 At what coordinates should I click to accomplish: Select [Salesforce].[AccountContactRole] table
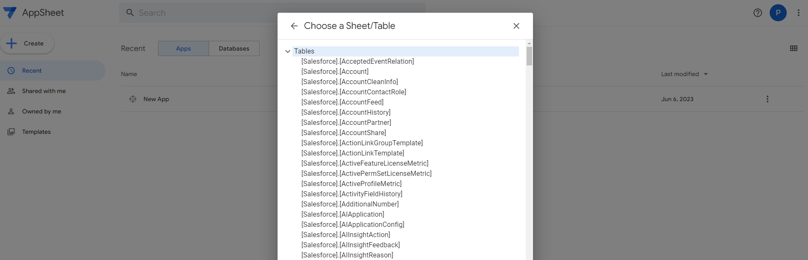click(x=354, y=92)
